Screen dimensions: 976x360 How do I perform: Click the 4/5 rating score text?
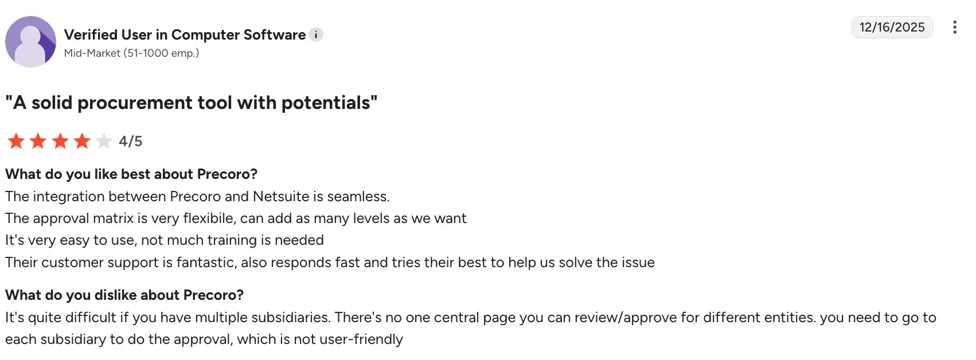131,142
